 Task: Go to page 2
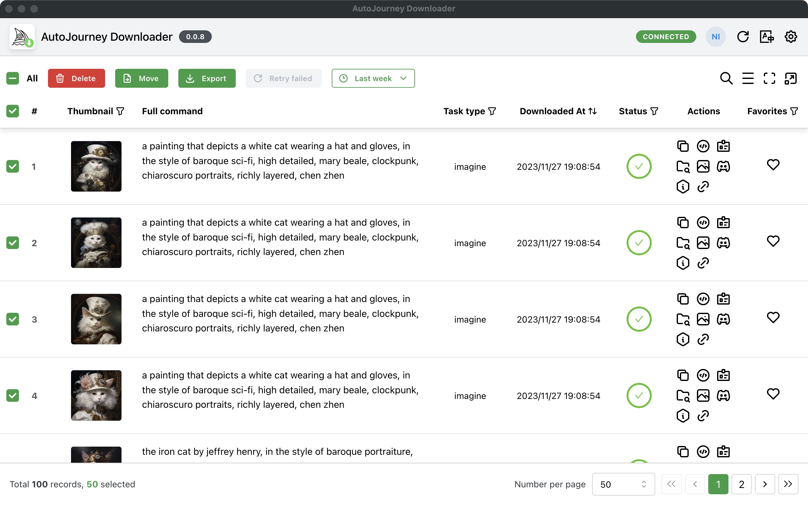coord(741,484)
